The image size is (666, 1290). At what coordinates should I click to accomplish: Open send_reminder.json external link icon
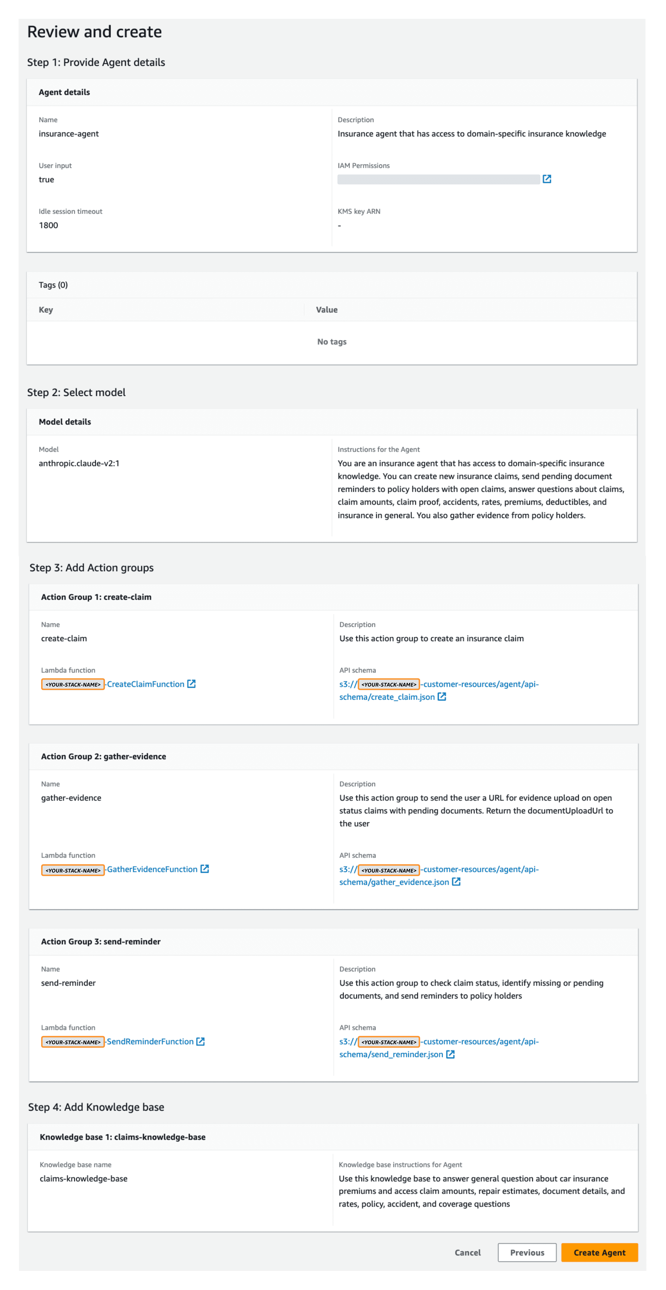click(x=450, y=1054)
